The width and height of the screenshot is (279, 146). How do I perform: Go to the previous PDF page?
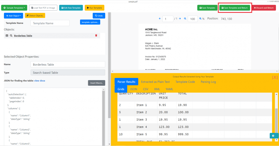tap(160, 19)
